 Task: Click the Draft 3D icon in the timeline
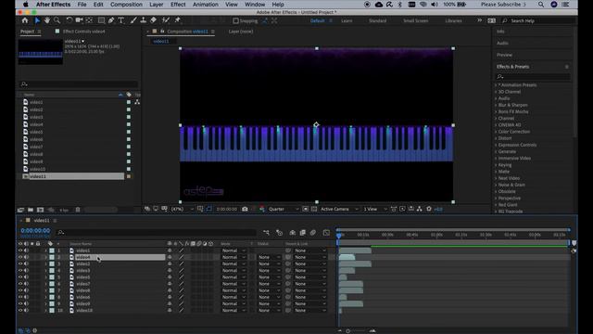click(279, 233)
